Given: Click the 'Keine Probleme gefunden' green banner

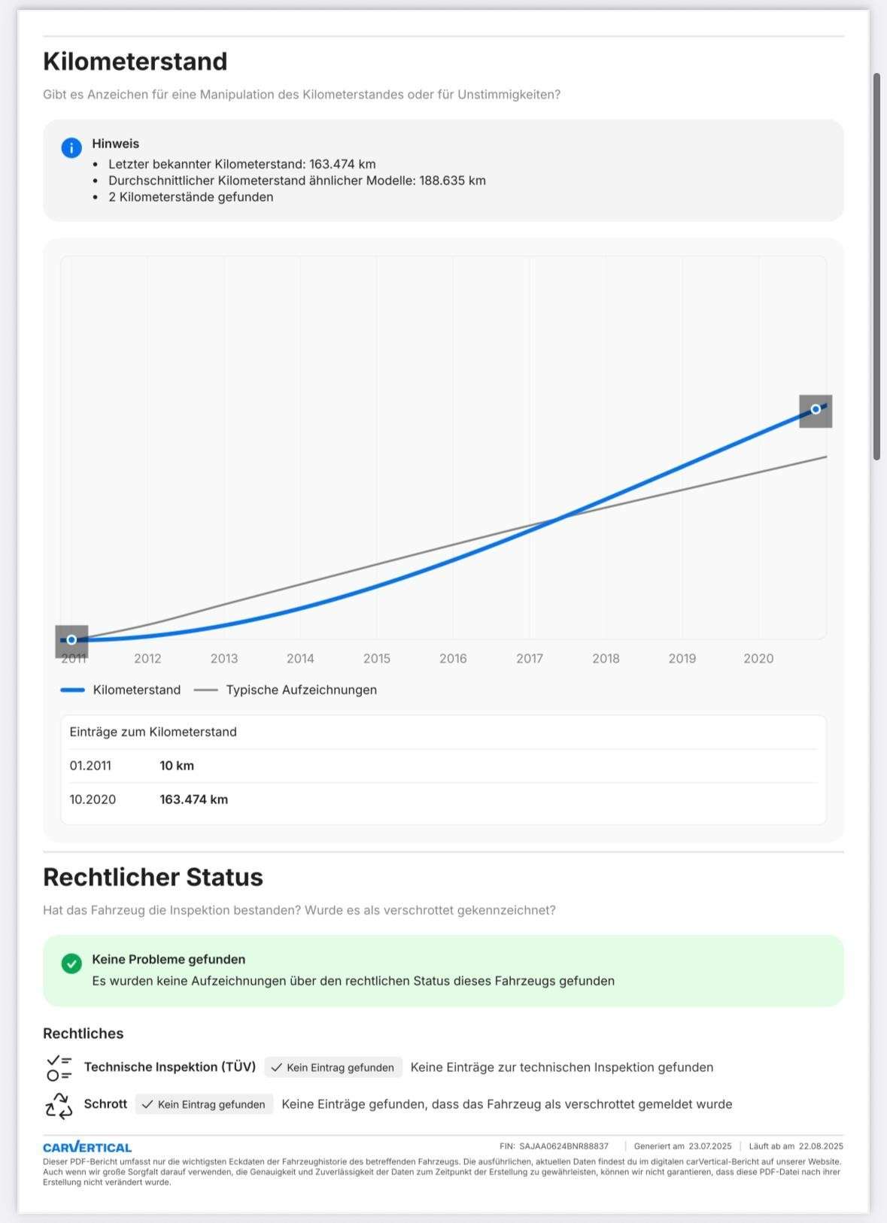Looking at the screenshot, I should click(442, 970).
